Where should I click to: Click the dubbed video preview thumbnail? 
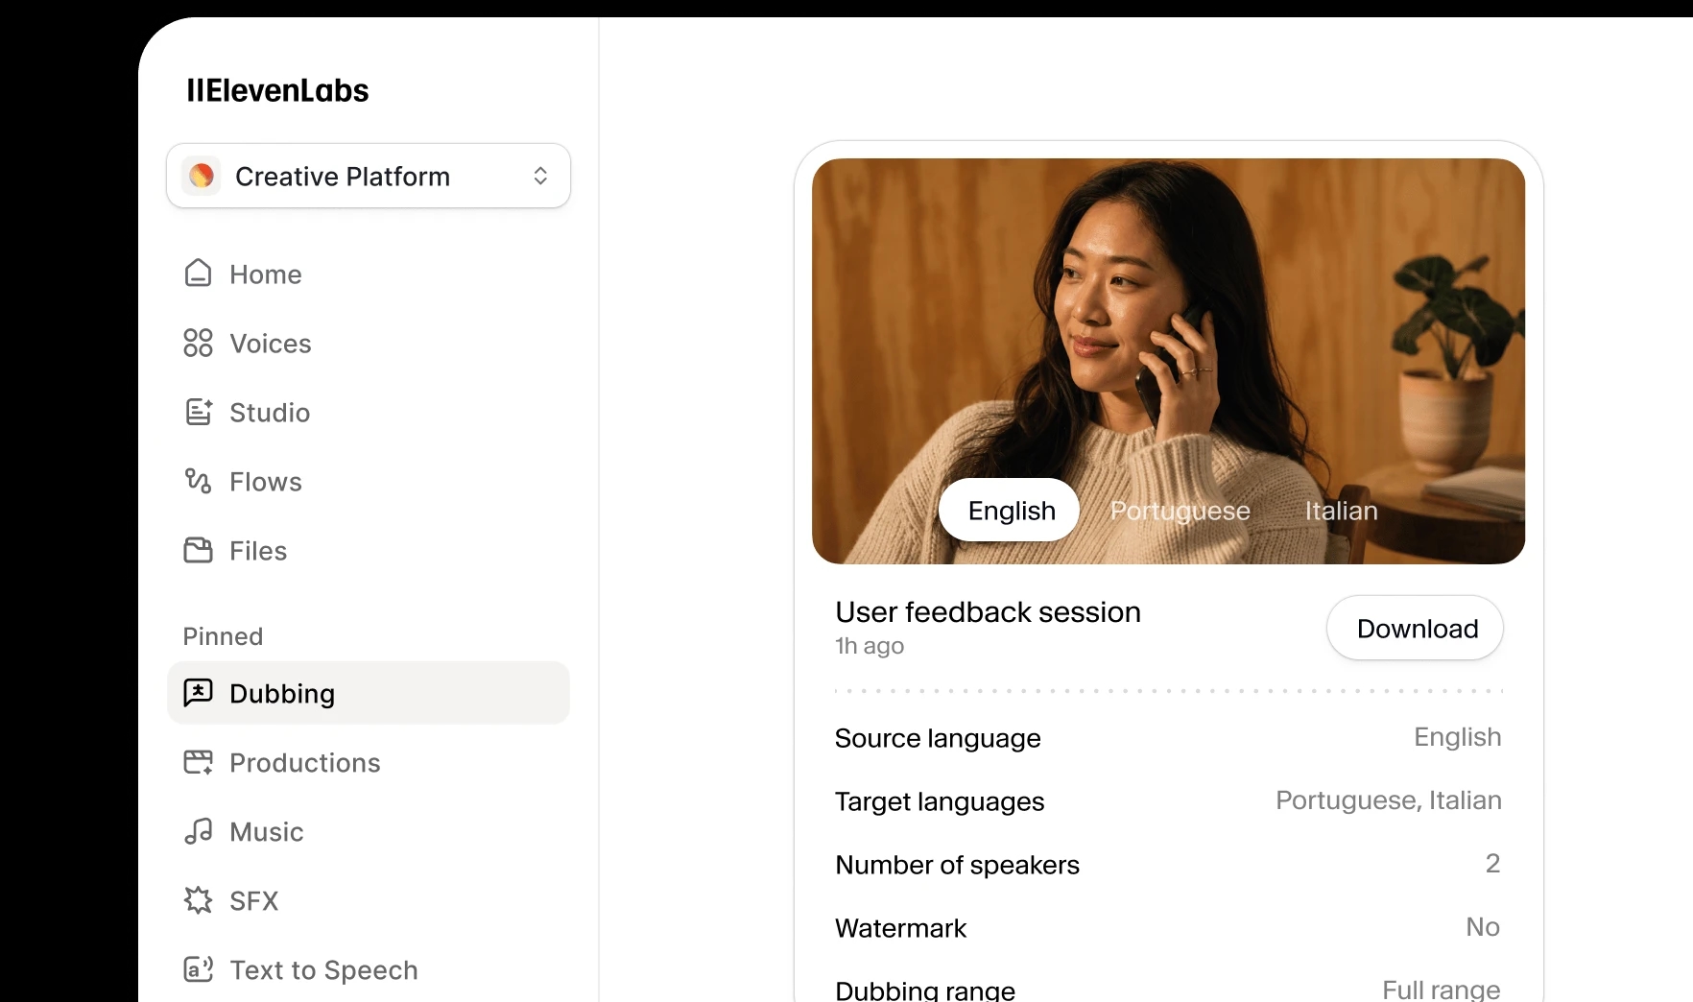(1168, 361)
